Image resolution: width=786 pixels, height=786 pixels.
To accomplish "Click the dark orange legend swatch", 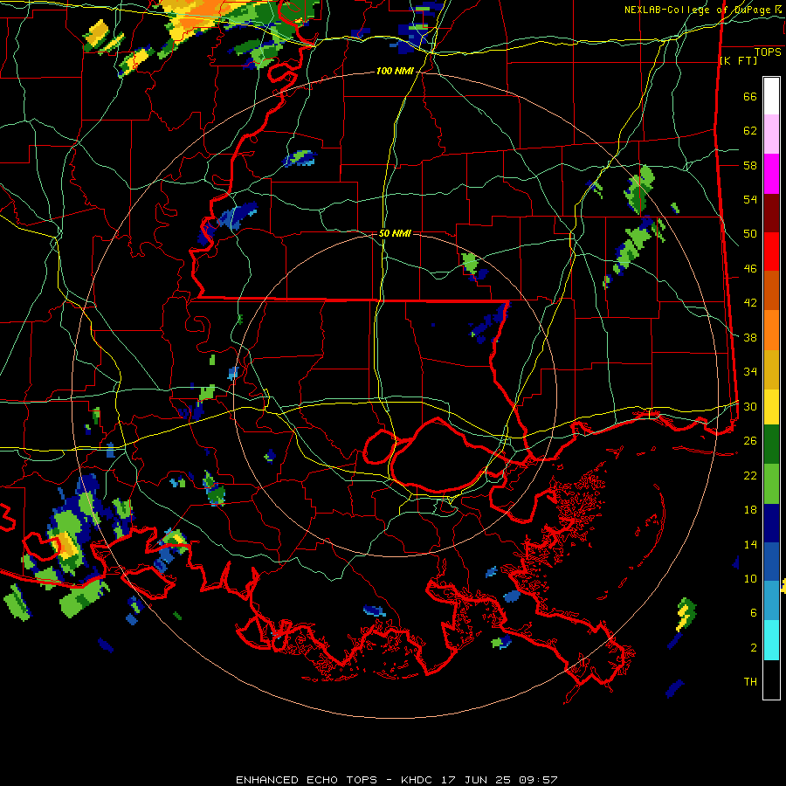I will (x=771, y=290).
